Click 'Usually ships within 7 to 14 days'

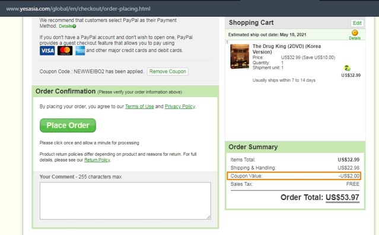click(x=284, y=81)
